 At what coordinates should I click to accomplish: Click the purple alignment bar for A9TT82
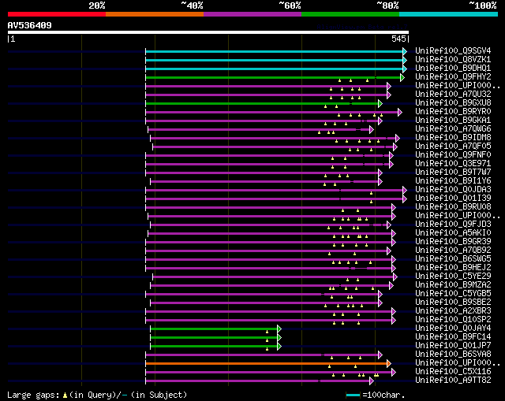(258, 381)
